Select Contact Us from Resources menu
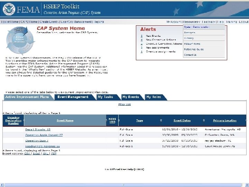The height and width of the screenshot is (187, 249). tap(204, 55)
